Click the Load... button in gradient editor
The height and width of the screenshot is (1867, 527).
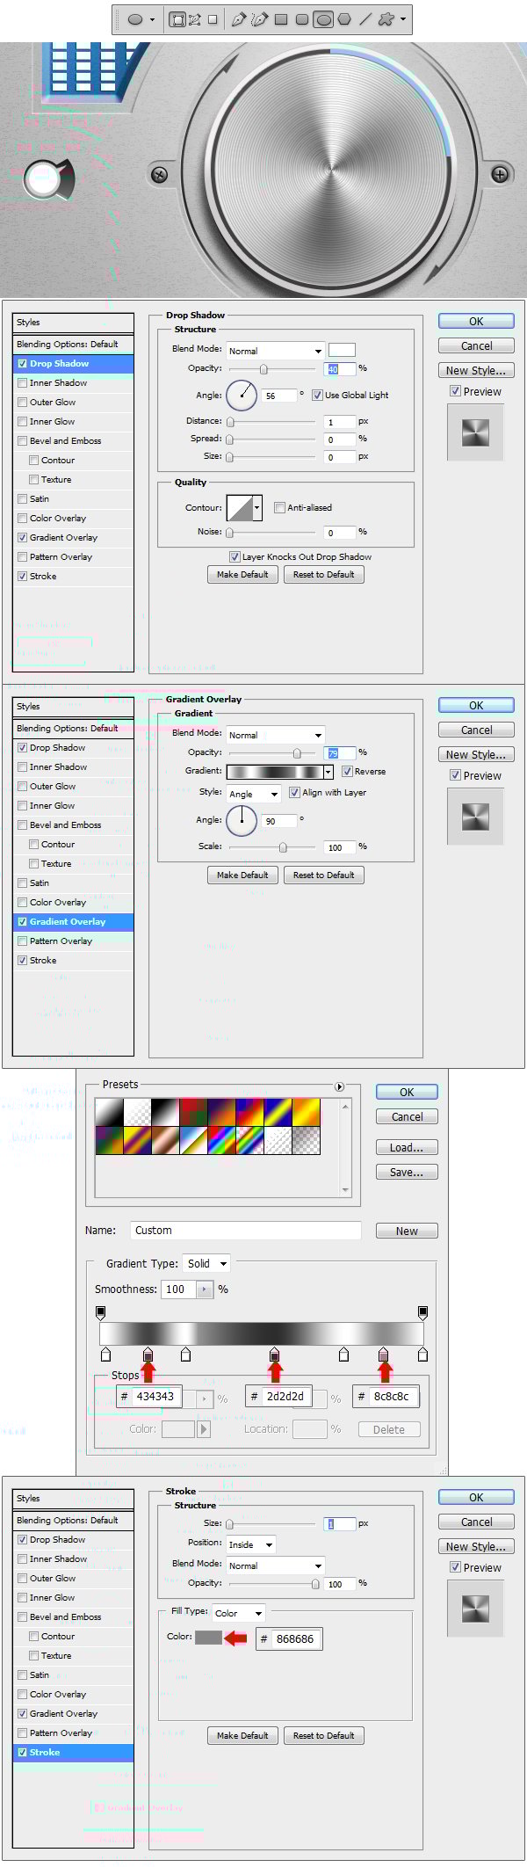(x=407, y=1147)
